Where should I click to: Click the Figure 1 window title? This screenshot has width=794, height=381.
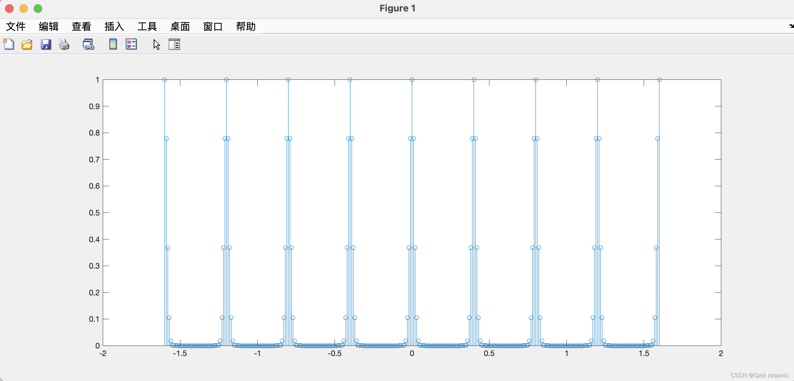[x=397, y=8]
